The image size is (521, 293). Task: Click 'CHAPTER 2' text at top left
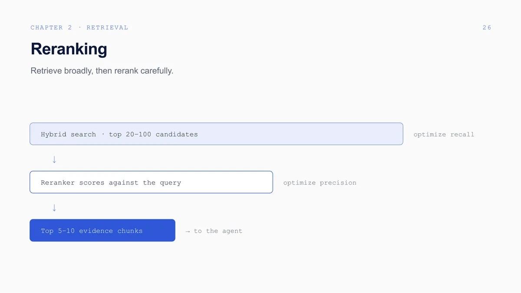(x=51, y=27)
